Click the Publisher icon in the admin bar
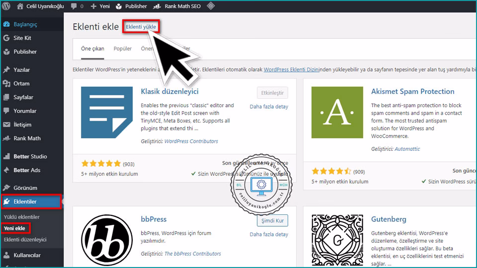The width and height of the screenshot is (477, 268). coord(119,6)
